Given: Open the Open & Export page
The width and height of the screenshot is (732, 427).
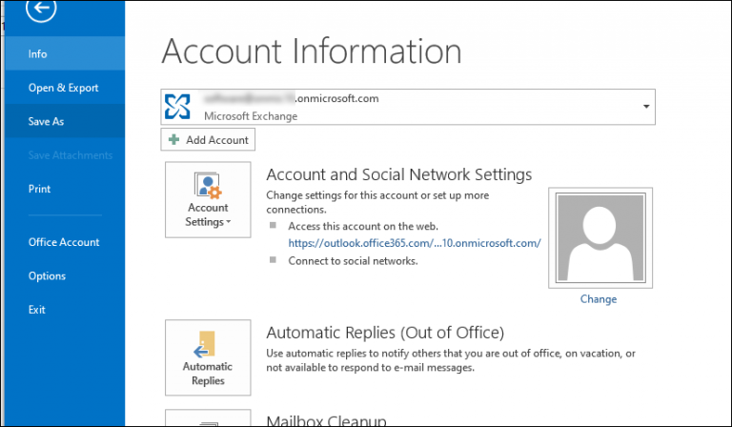Looking at the screenshot, I should coord(65,88).
